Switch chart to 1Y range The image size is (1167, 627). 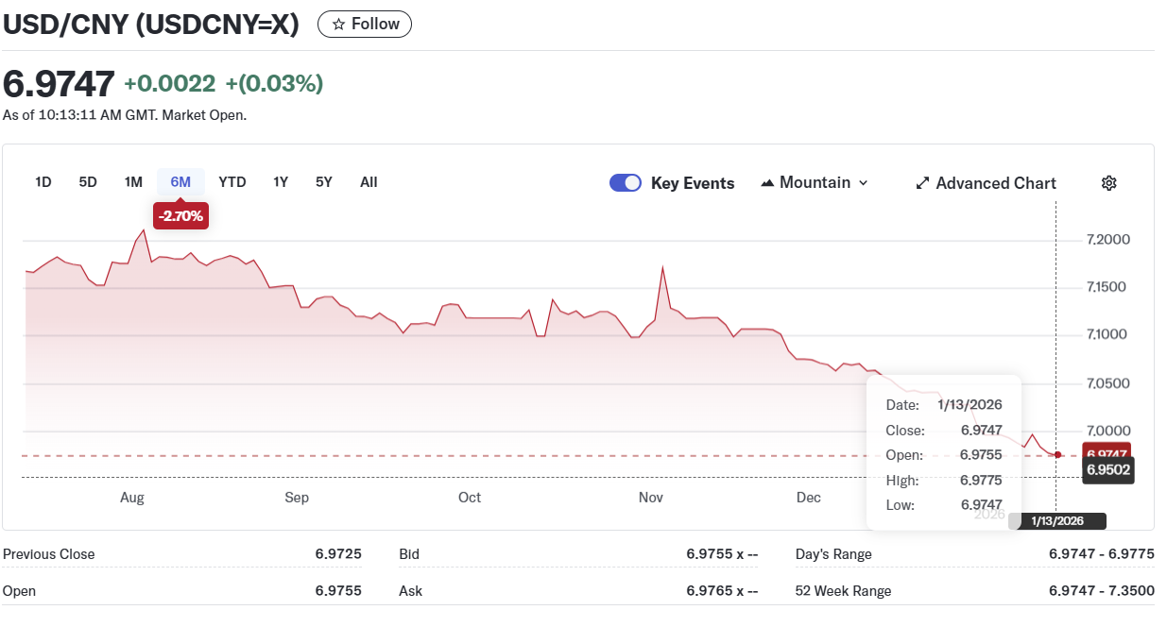(x=281, y=182)
